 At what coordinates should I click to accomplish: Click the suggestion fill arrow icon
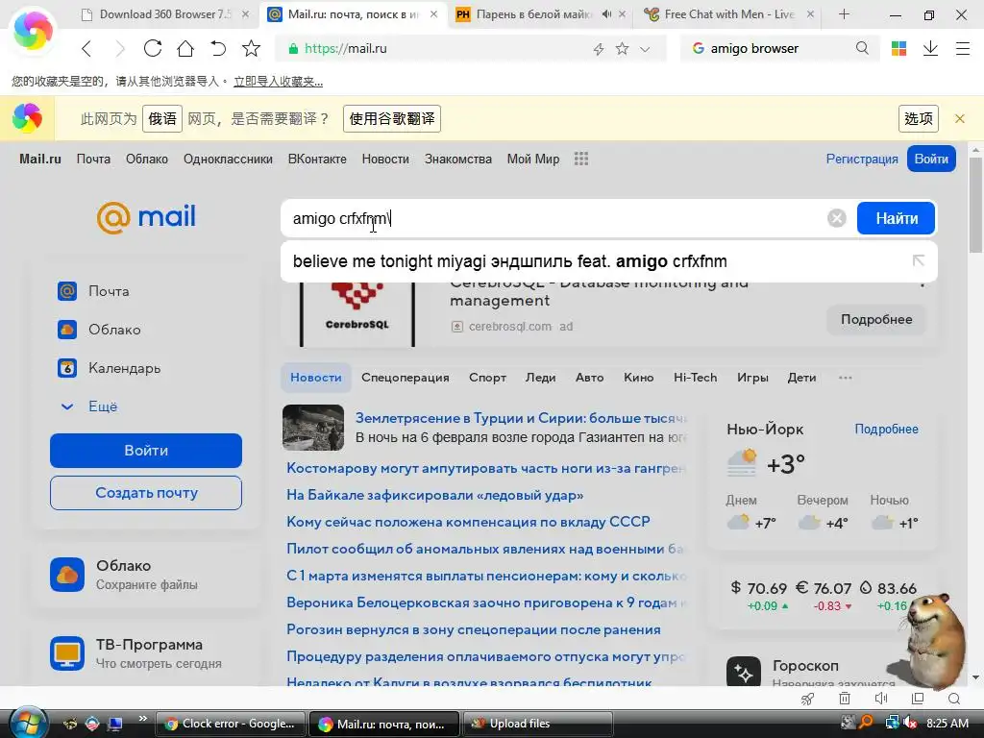point(918,260)
